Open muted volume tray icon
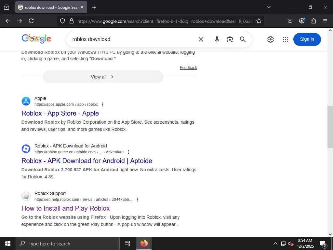333x250 pixels. tap(291, 243)
